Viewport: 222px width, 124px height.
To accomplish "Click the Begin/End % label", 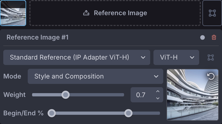I will click(x=23, y=113).
